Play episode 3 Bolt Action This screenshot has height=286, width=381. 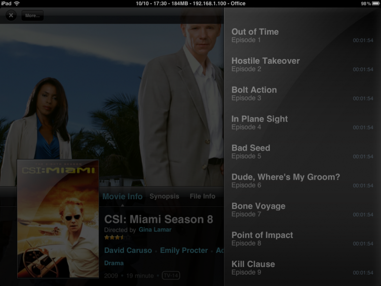tap(302, 94)
